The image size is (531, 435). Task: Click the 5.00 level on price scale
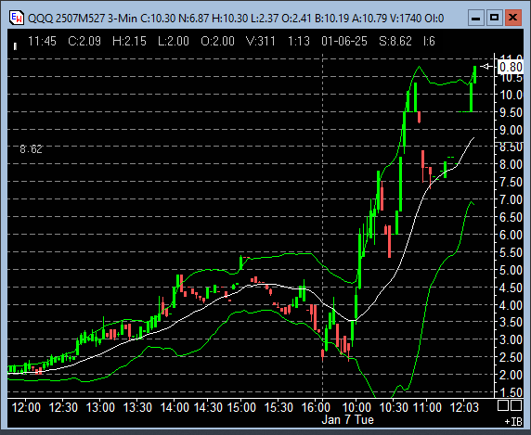tap(511, 270)
